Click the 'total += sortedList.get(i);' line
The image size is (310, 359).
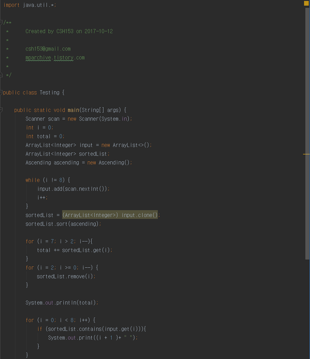(x=74, y=250)
